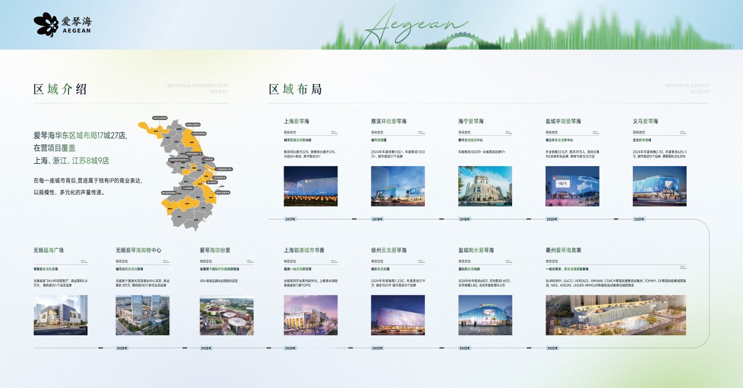Open the 衢州爱琴海奥莱 panoramic photo

(615, 315)
